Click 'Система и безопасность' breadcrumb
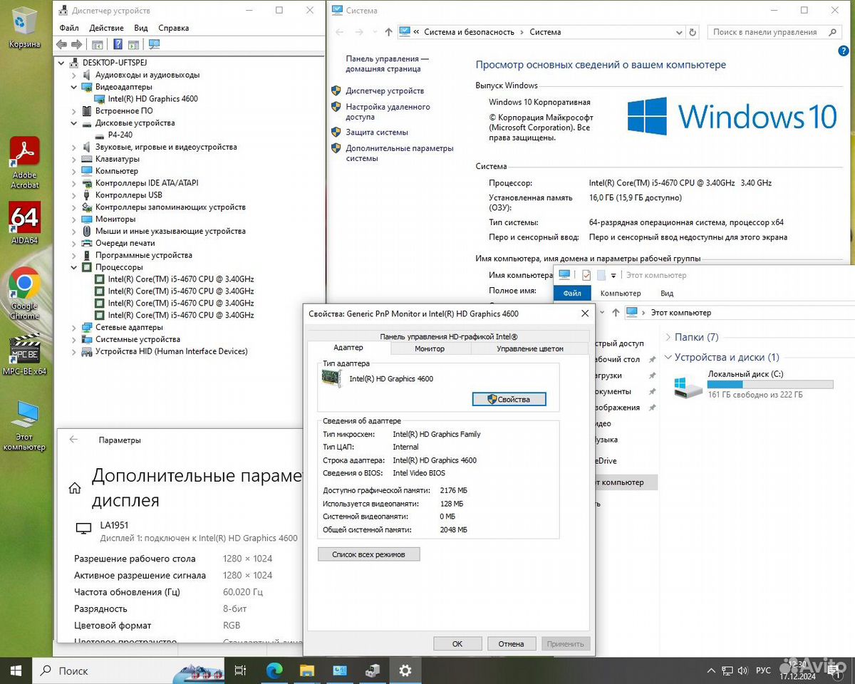The image size is (855, 684). click(469, 32)
